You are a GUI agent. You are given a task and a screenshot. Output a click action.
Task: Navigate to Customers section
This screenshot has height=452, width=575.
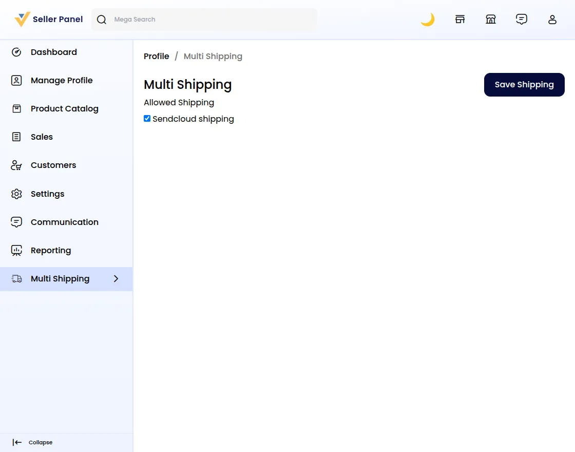[x=53, y=165]
